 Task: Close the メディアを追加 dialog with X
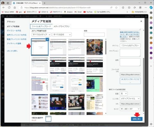[141, 21]
